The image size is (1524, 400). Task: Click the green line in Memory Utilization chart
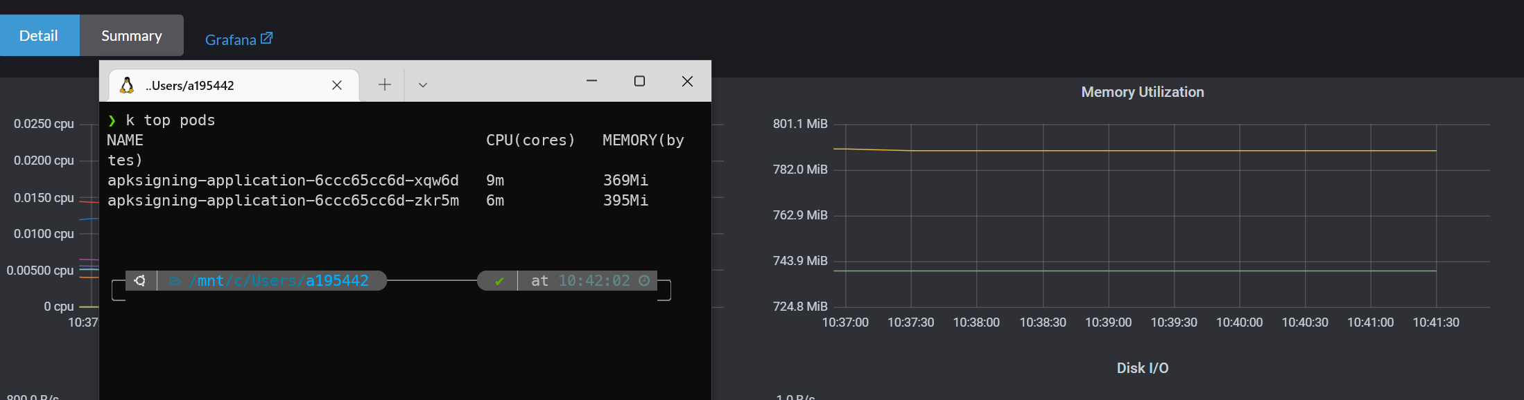1134,271
